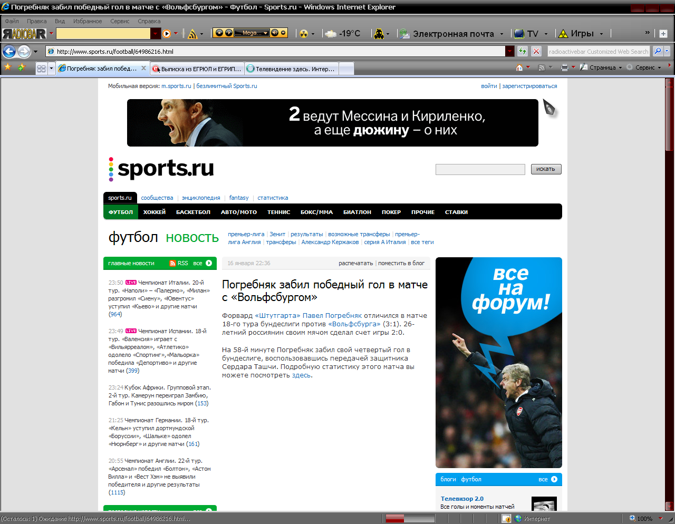This screenshot has height=524, width=675.
Task: Open the fantasy section link
Action: [239, 198]
